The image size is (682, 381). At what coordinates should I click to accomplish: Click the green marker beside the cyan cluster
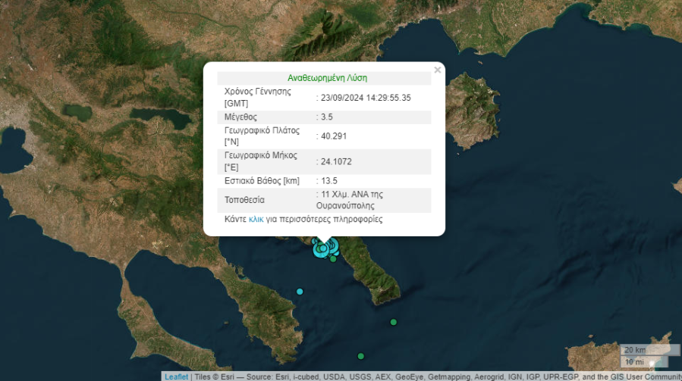click(333, 259)
